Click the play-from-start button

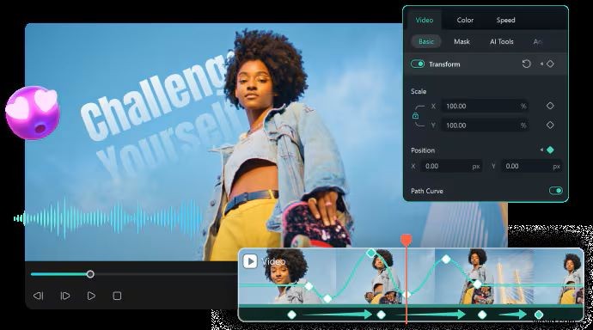[65, 296]
